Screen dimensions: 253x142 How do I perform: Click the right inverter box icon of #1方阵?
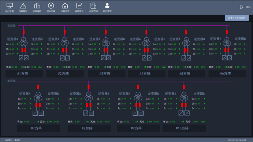(26, 58)
